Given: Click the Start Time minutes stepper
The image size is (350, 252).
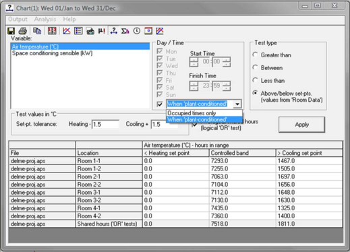Looking at the screenshot, I should [227, 62].
